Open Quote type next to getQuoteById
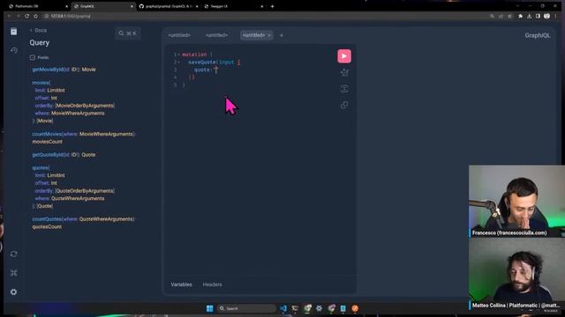The image size is (565, 317). click(x=88, y=155)
